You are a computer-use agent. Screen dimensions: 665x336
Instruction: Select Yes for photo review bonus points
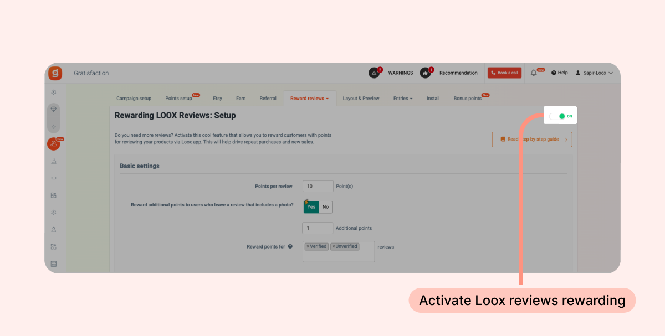point(311,207)
